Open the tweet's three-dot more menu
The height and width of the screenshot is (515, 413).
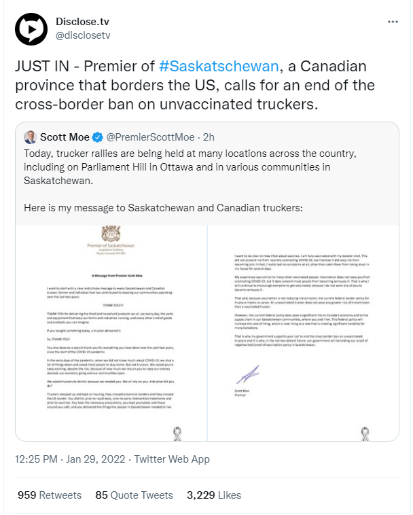pyautogui.click(x=393, y=22)
